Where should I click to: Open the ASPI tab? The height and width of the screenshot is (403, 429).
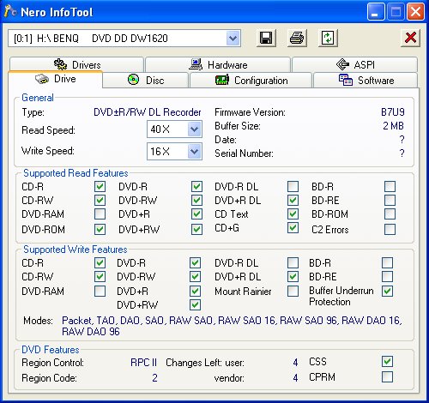click(x=354, y=64)
